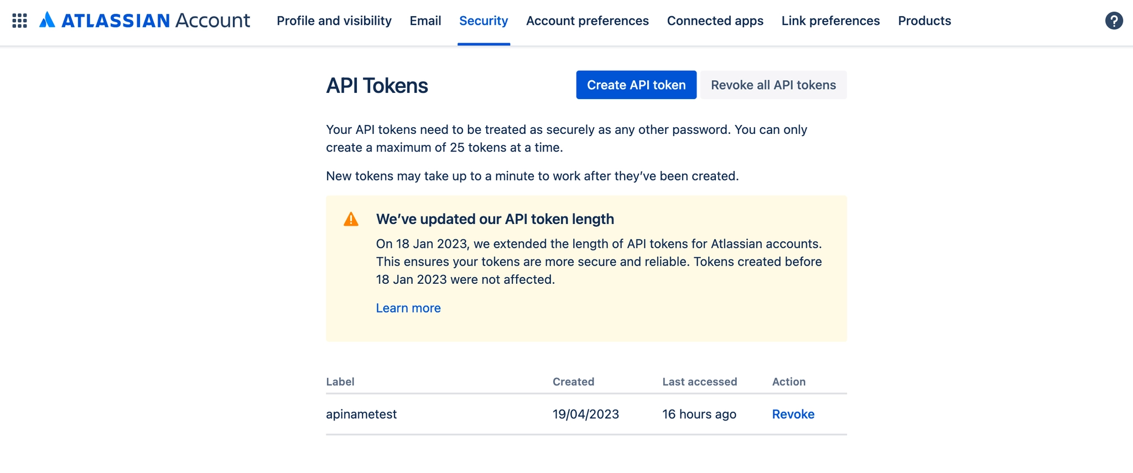Screen dimensions: 1133x473
Task: Open the help question mark icon
Action: click(x=1114, y=21)
